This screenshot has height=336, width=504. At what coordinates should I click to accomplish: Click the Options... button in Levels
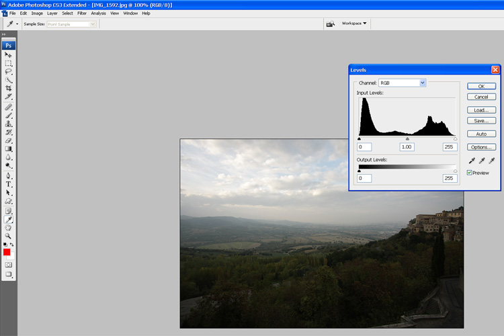(481, 146)
